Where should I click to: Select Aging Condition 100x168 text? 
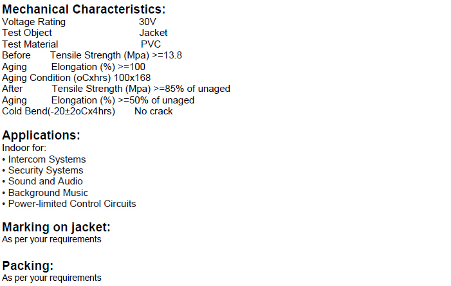76,78
